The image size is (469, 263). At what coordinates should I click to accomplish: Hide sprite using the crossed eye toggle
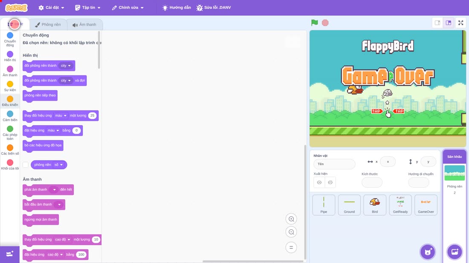point(330,183)
